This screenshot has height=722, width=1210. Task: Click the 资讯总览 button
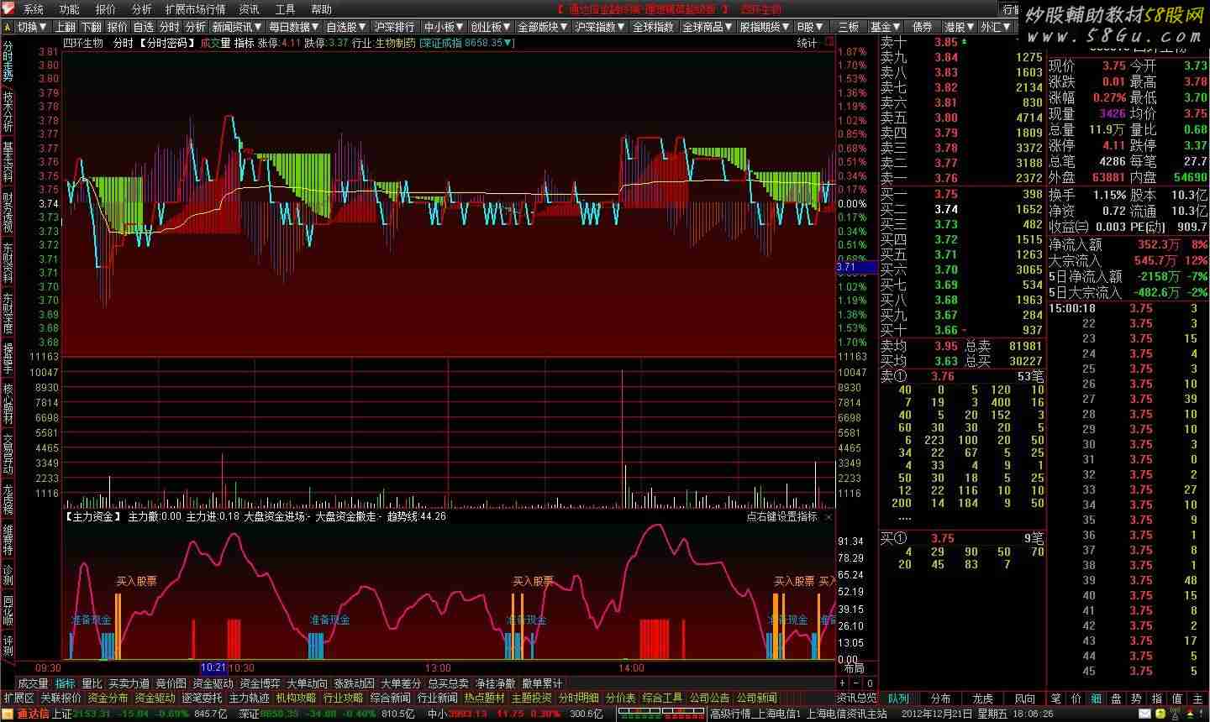857,698
